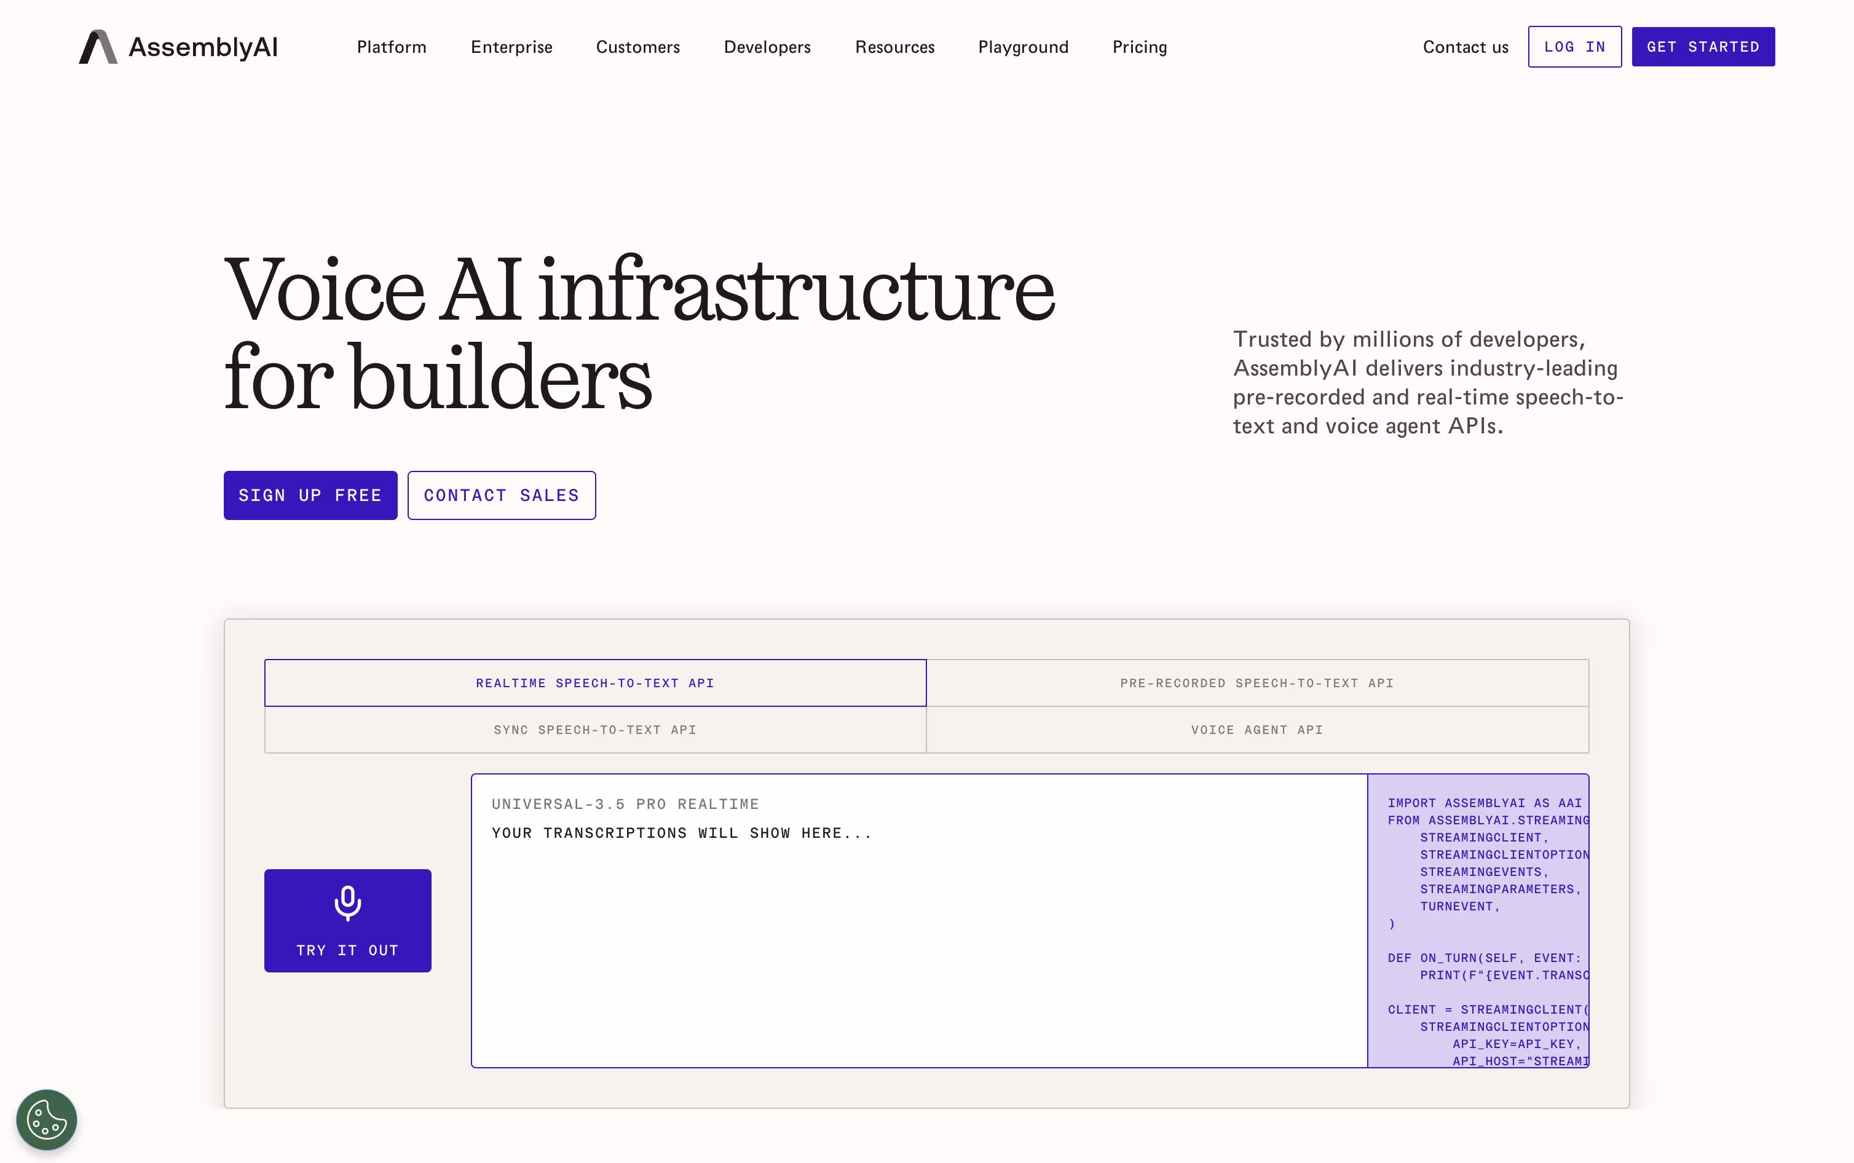Go to Customers in the navigation

pos(637,47)
